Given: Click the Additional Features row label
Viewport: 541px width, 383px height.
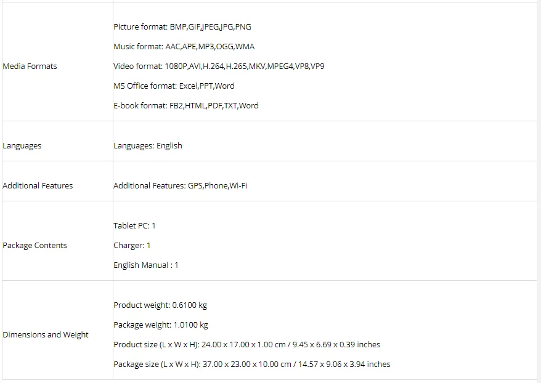Looking at the screenshot, I should (38, 185).
